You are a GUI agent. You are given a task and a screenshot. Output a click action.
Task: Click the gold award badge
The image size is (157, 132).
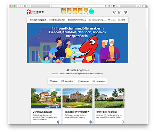[x=86, y=11]
